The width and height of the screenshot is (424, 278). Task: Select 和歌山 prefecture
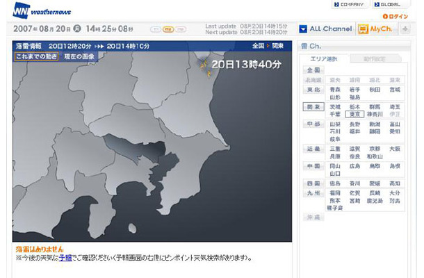pos(375,156)
